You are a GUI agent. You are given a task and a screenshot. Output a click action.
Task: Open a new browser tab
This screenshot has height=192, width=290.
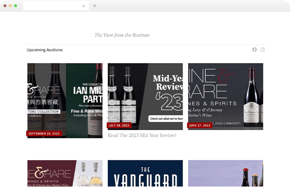tap(94, 6)
